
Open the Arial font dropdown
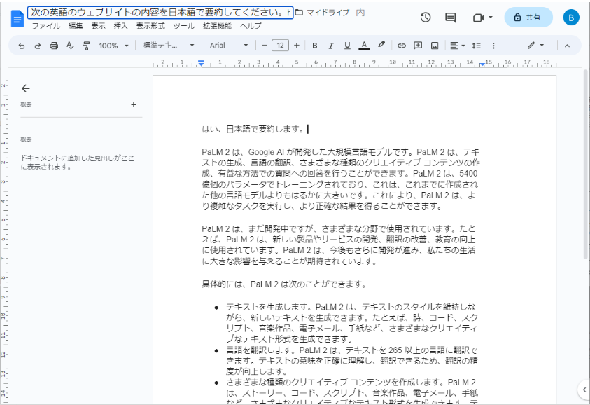(x=229, y=46)
